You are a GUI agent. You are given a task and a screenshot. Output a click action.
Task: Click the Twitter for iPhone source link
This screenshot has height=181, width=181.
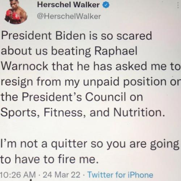pyautogui.click(x=120, y=174)
